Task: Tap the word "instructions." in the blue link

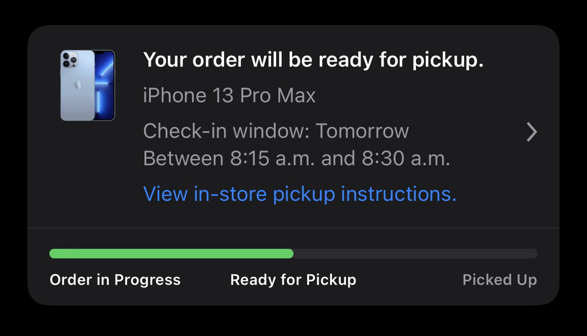Action: pos(399,194)
